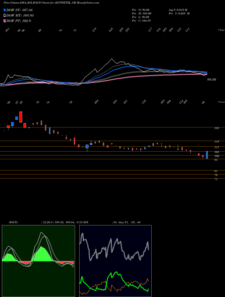
Task: Click the '76' price level label
Action: tap(216, 175)
